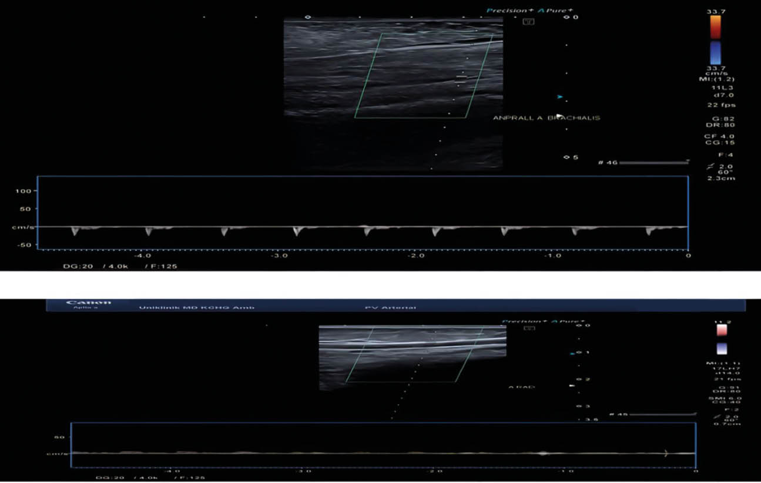Image resolution: width=761 pixels, height=483 pixels.
Task: Select the PV Arterial preset label
Action: [x=390, y=307]
